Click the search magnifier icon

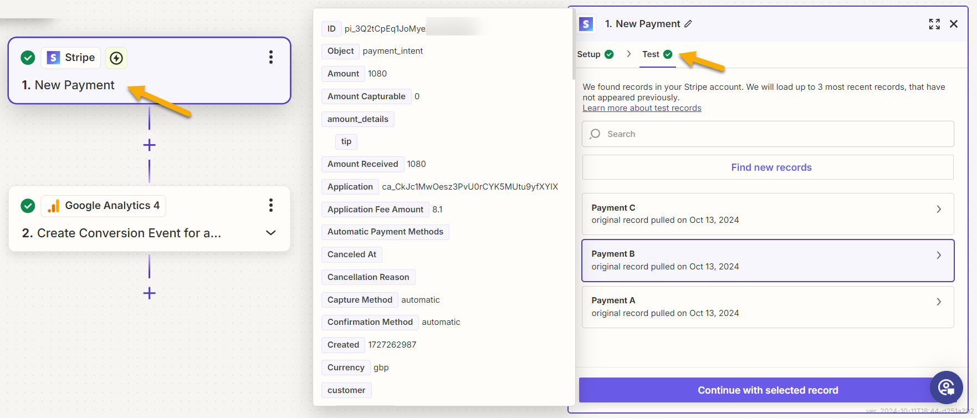pyautogui.click(x=595, y=134)
